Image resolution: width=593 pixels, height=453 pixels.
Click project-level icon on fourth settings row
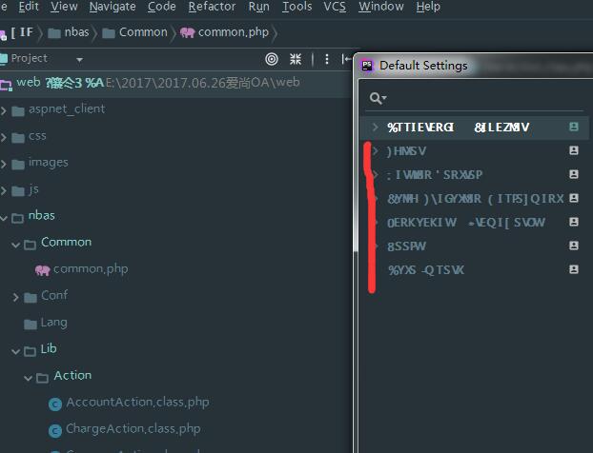click(574, 198)
